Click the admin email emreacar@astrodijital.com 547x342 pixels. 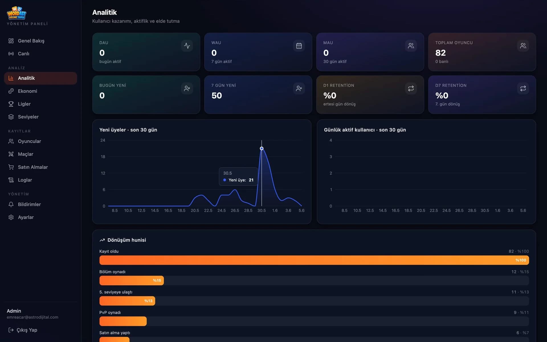(x=32, y=317)
